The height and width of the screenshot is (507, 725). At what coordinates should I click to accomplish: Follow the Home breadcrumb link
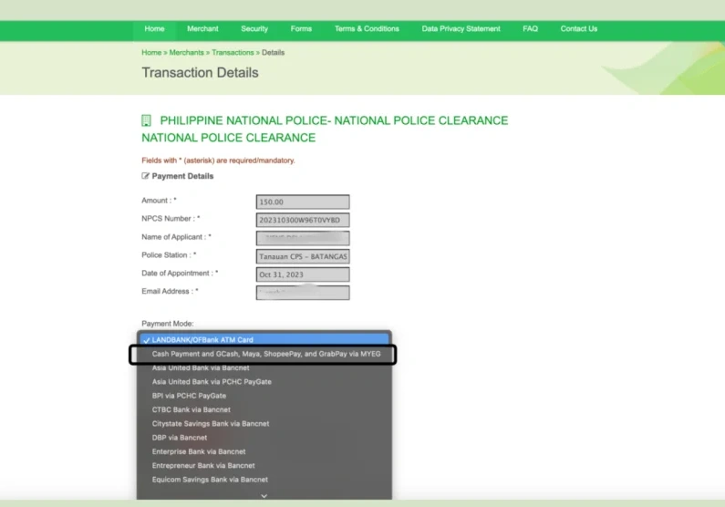pos(151,53)
